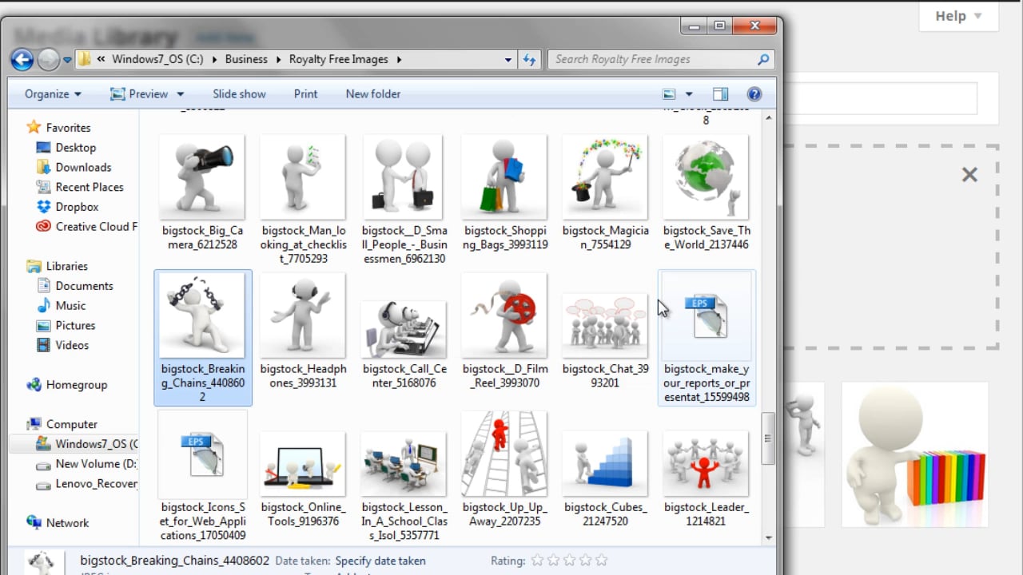Open the address bar history dropdown
The height and width of the screenshot is (575, 1023).
coord(508,59)
